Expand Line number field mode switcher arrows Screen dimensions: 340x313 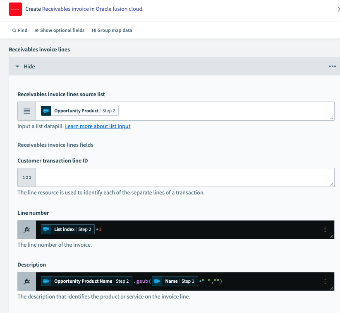coord(325,230)
